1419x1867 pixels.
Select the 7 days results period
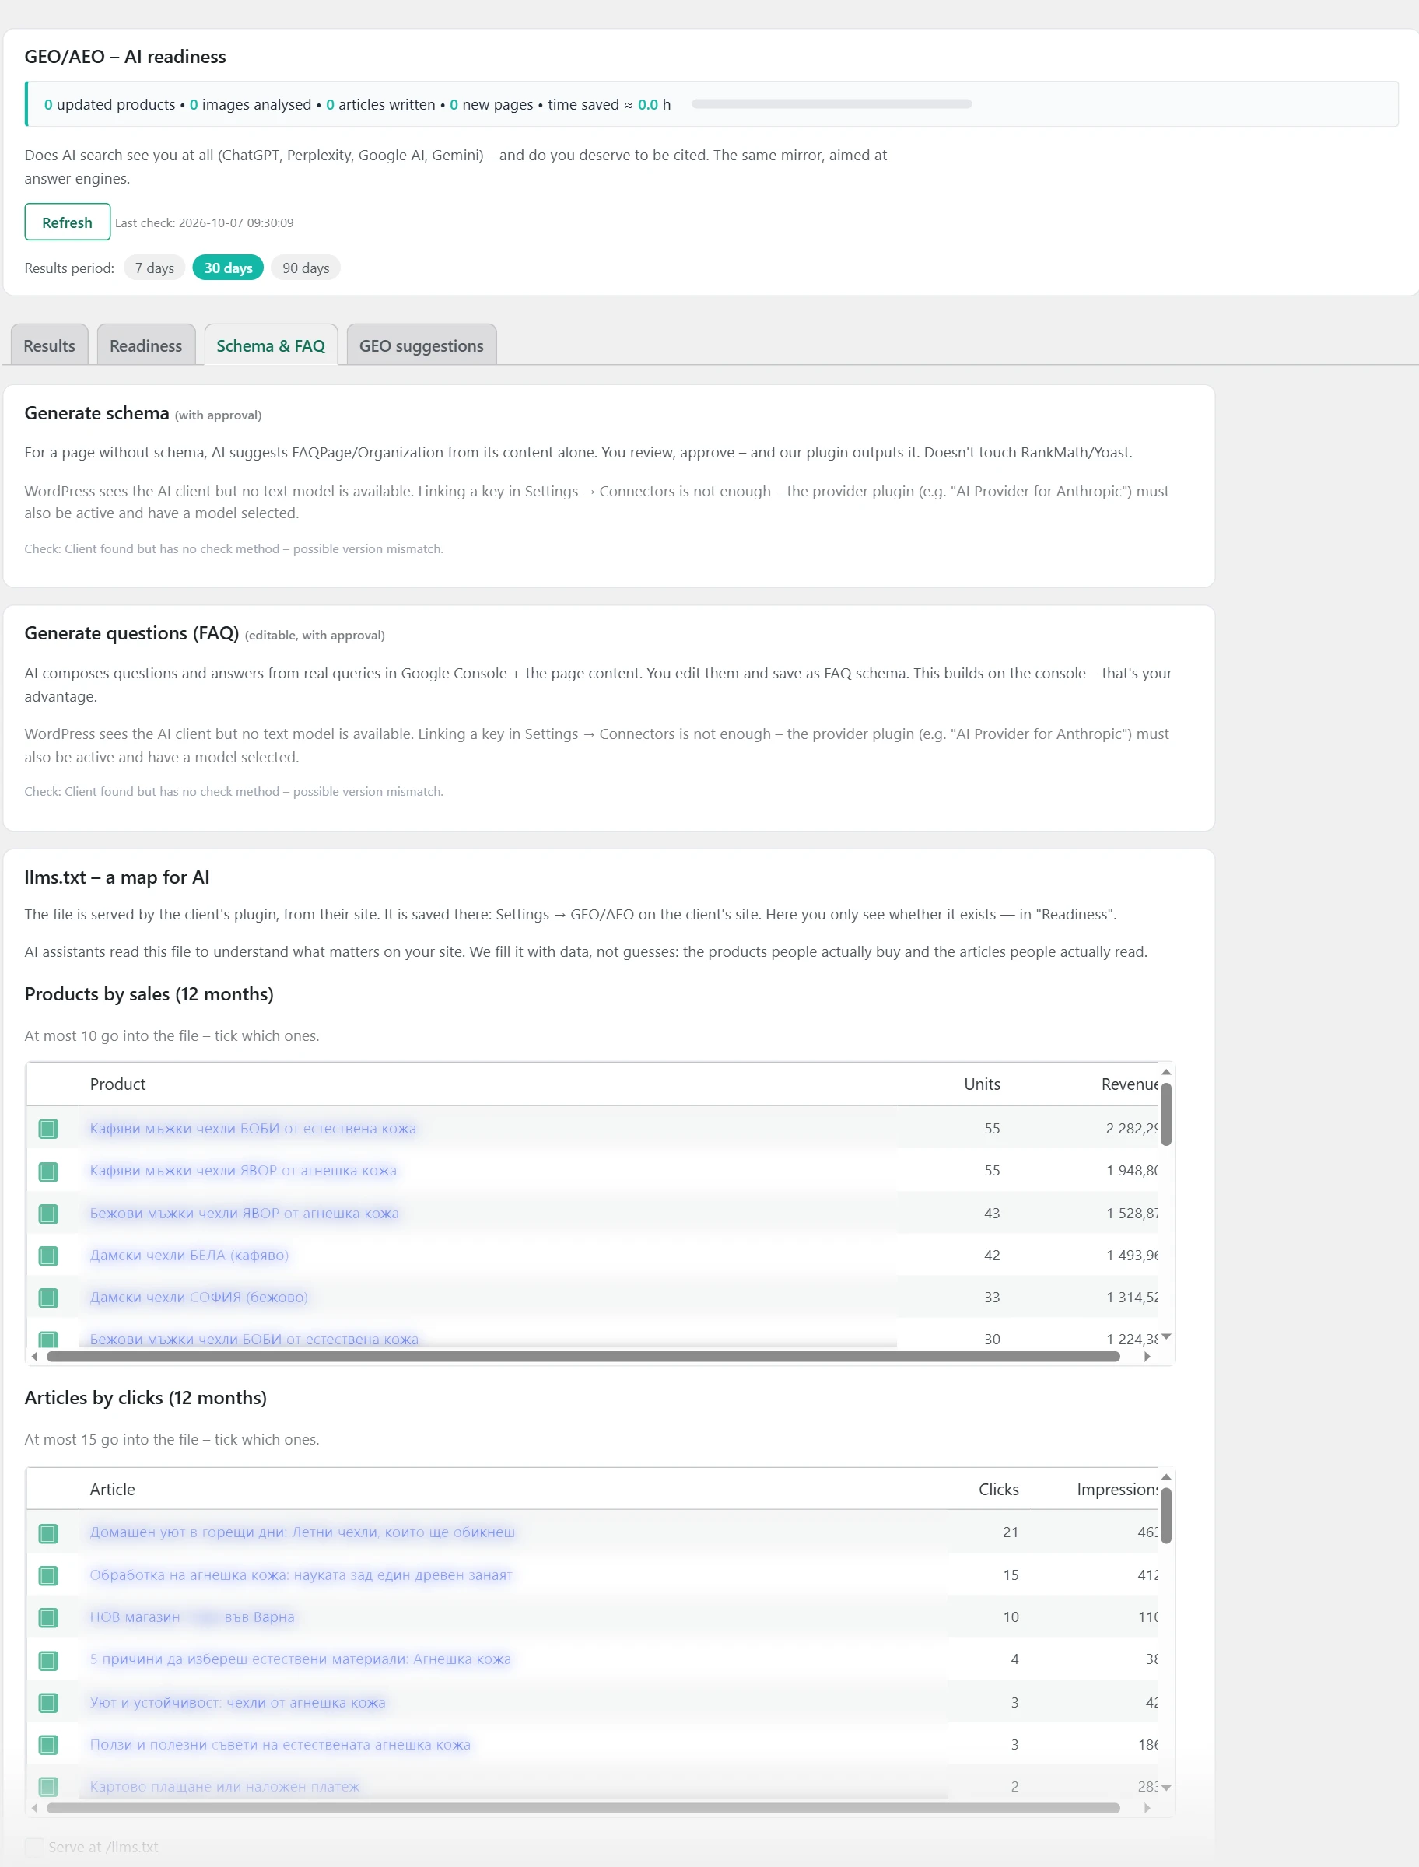(155, 268)
